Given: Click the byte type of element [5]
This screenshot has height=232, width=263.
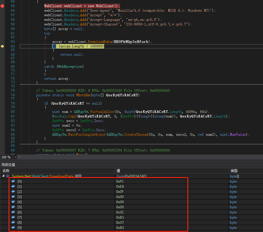Looking at the screenshot, I should click(233, 207).
